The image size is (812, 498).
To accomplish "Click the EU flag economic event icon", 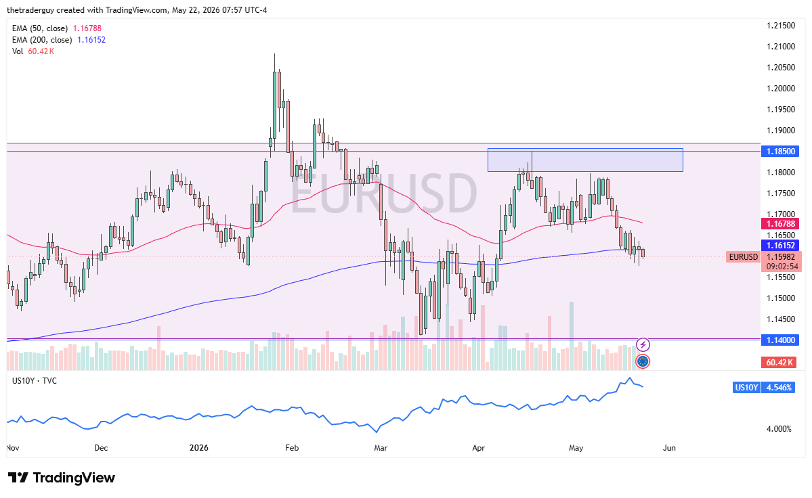I will point(643,361).
